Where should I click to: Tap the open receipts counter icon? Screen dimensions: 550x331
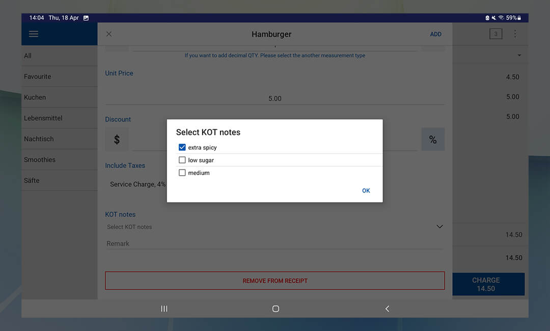coord(495,34)
